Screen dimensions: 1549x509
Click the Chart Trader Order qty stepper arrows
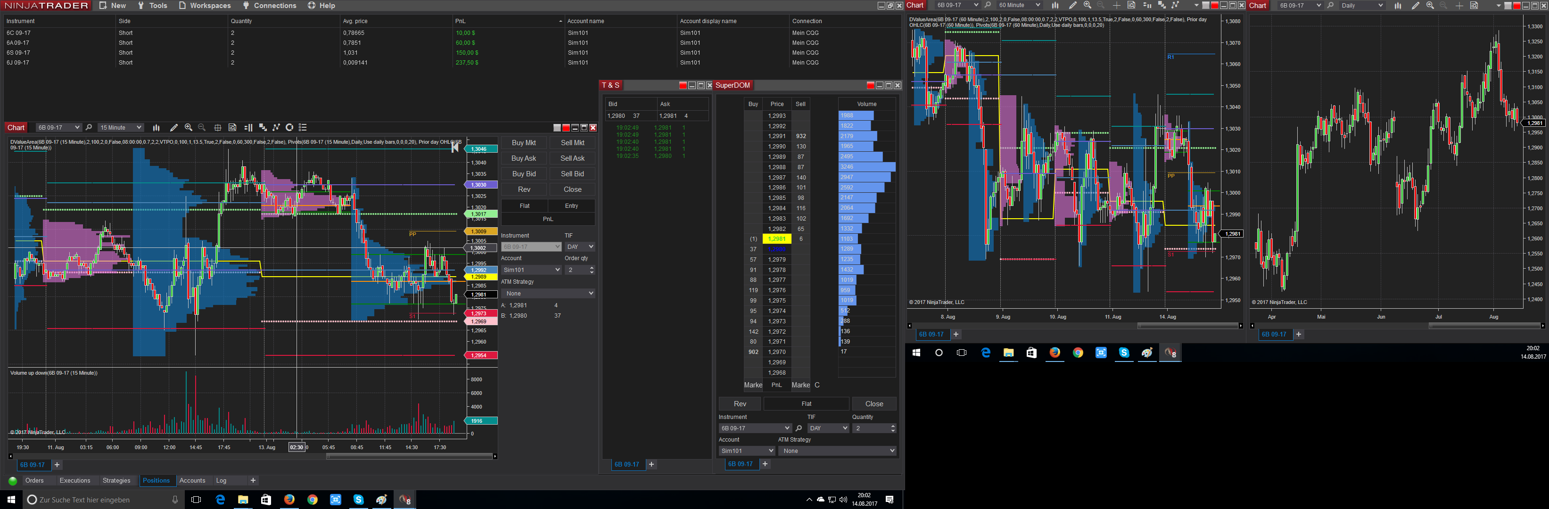point(592,271)
